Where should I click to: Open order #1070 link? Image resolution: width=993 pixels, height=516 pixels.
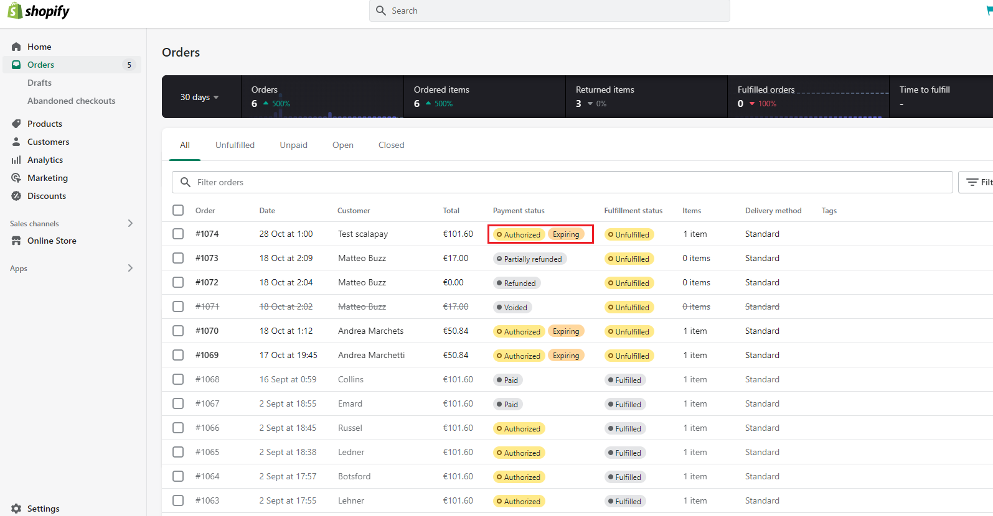(207, 331)
